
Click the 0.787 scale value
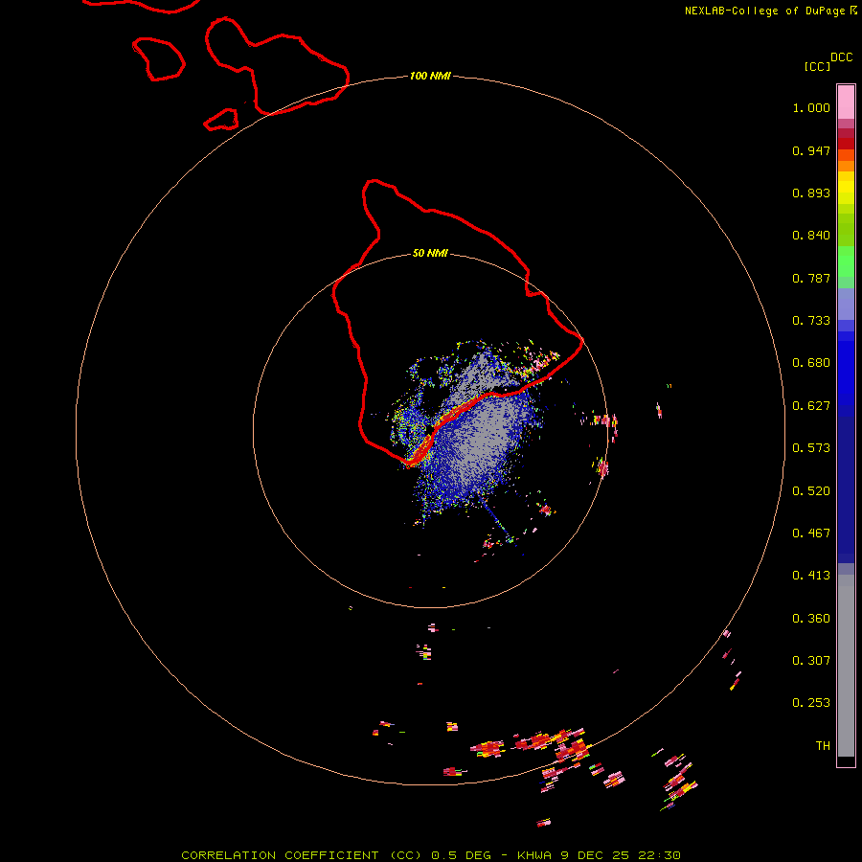tap(811, 278)
